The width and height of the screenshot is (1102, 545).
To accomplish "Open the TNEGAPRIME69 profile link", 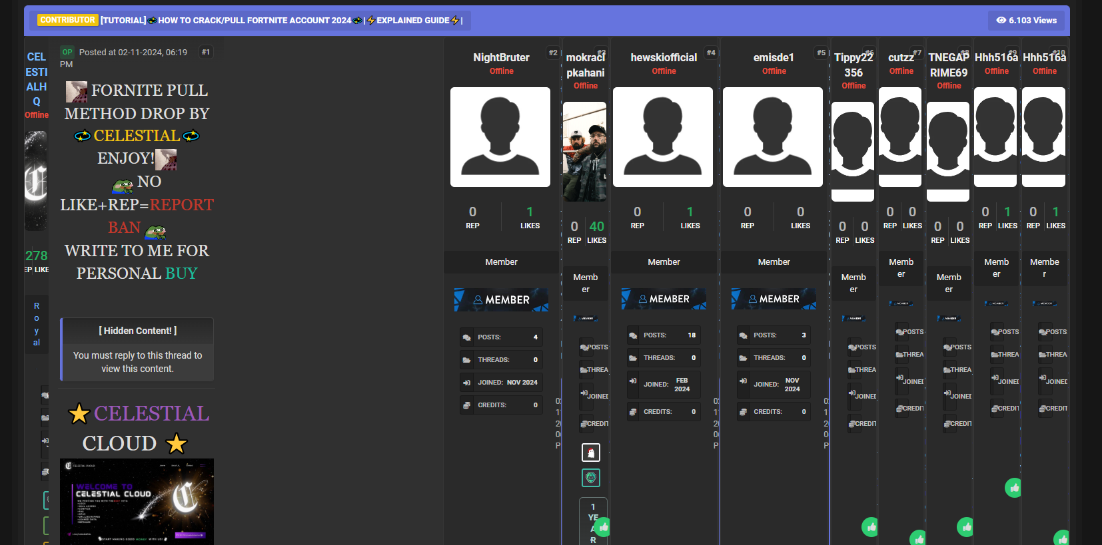I will point(949,65).
